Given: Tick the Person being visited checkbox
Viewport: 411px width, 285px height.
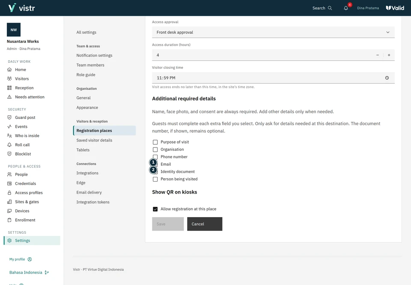Looking at the screenshot, I should [x=155, y=179].
